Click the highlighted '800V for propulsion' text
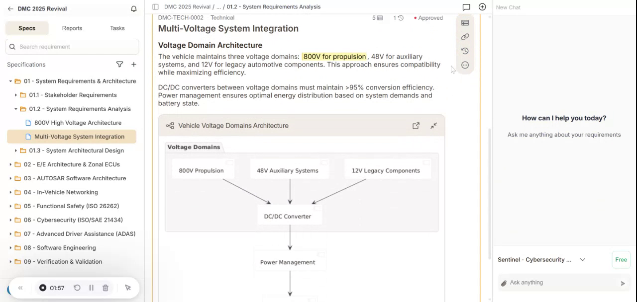Screen dimensions: 637x302 334,57
